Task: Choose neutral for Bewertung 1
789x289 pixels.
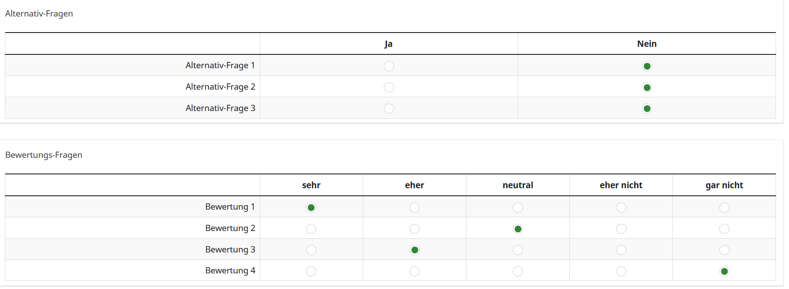Action: [x=518, y=207]
